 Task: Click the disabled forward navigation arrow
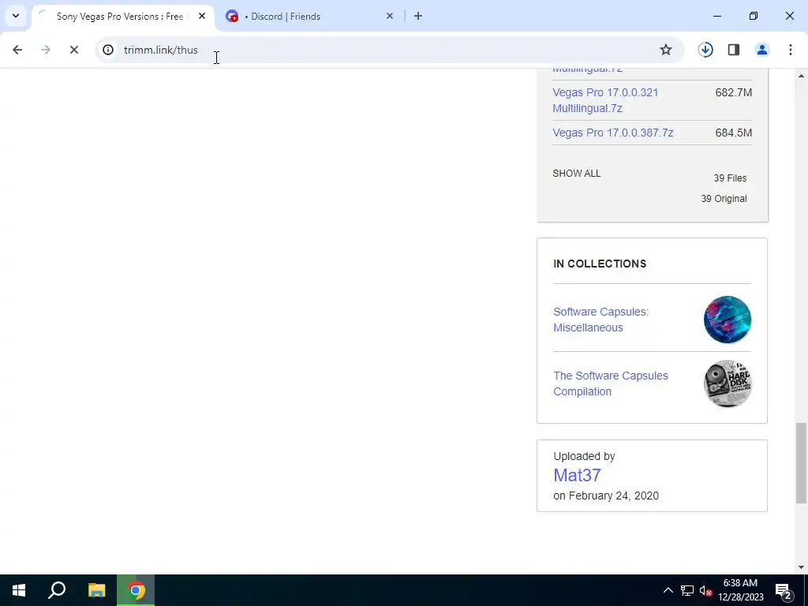[x=45, y=50]
